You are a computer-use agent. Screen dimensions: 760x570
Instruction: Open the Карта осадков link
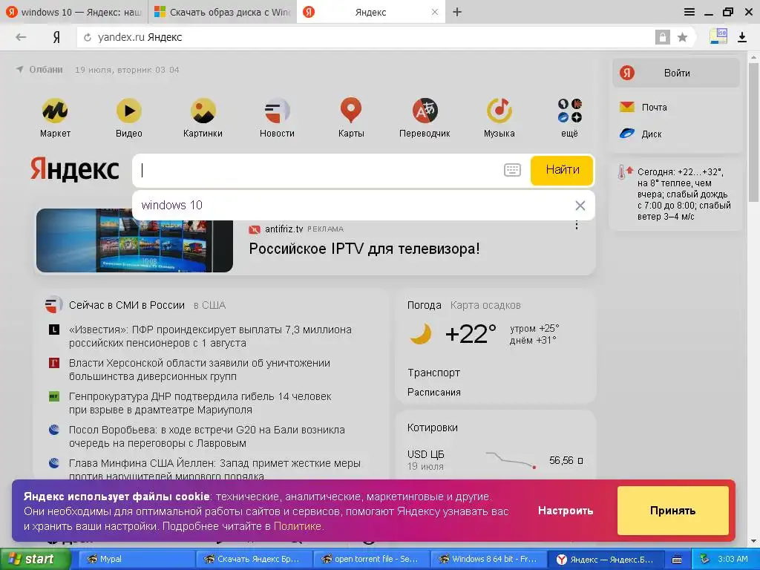click(485, 305)
